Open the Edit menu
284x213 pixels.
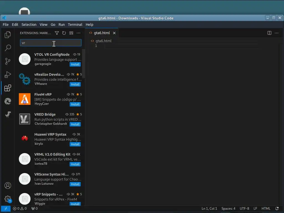(x=15, y=24)
